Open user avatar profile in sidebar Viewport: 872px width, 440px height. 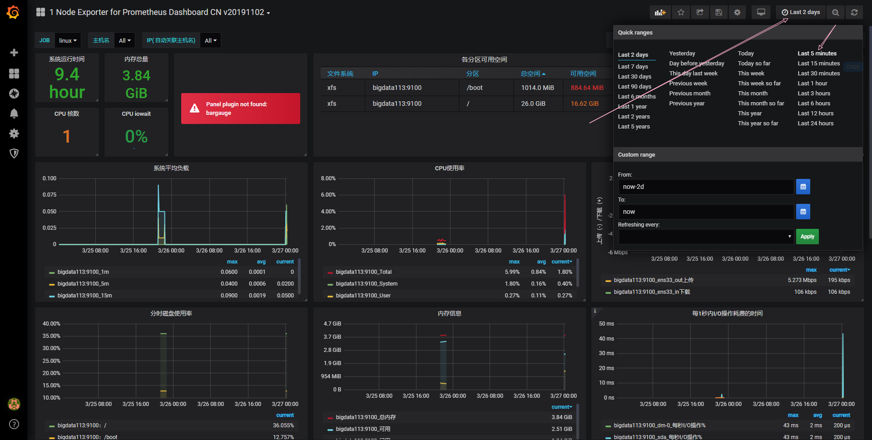(14, 404)
